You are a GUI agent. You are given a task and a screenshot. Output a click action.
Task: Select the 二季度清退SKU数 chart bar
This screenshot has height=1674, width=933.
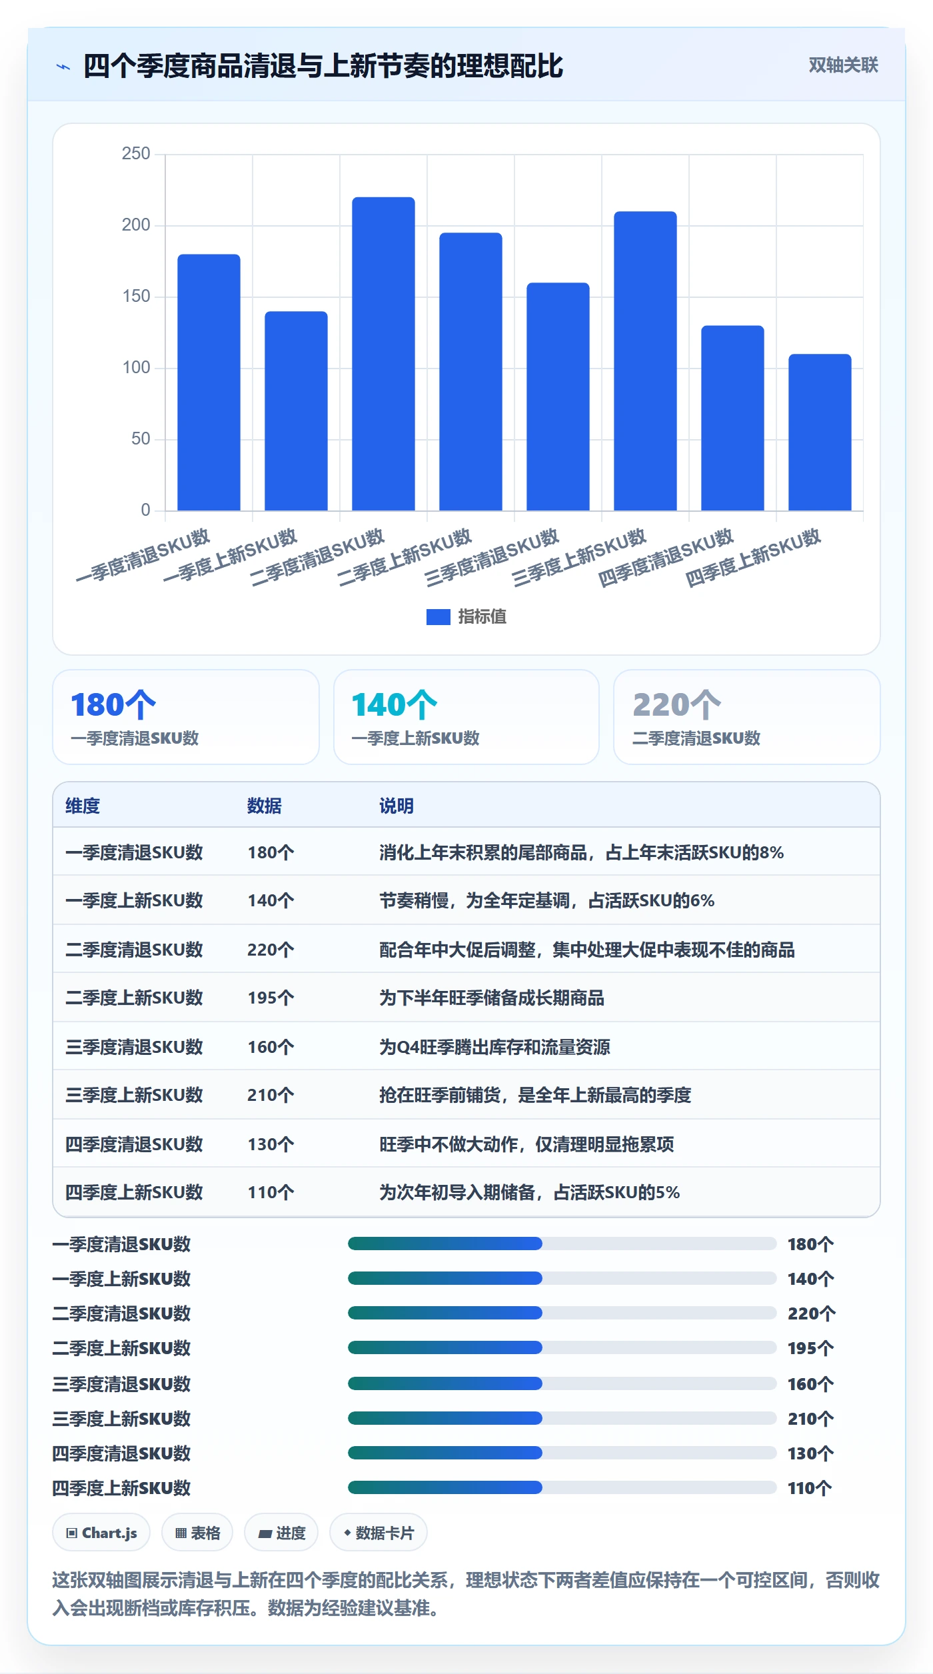pos(383,354)
